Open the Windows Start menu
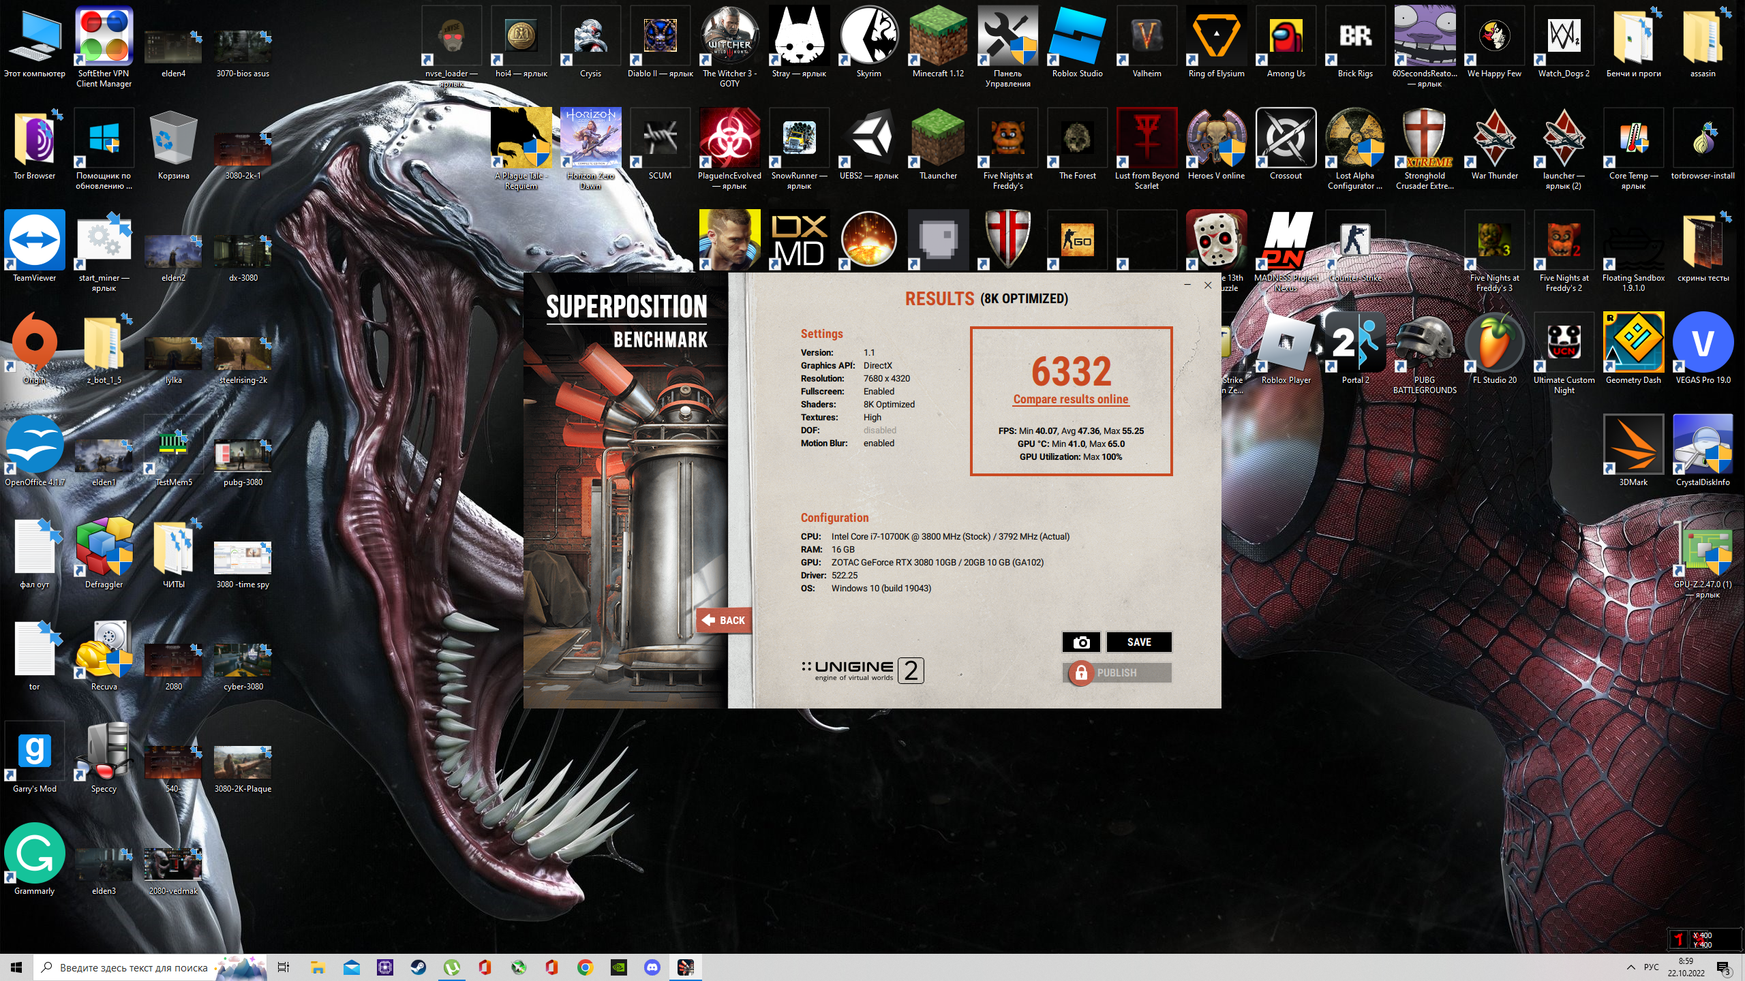1745x981 pixels. 16,967
